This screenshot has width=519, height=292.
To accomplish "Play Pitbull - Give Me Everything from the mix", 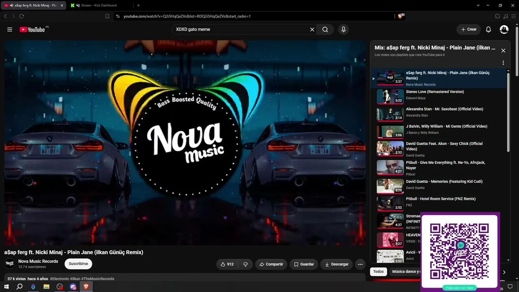I will click(440, 167).
